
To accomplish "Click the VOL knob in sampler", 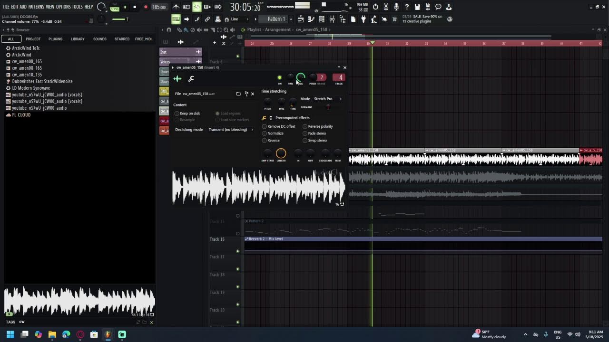I will click(x=301, y=77).
